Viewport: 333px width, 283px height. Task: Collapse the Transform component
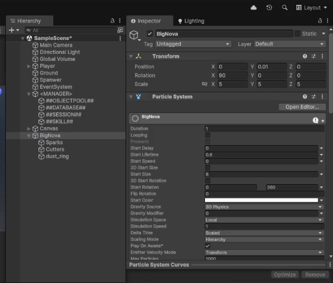point(131,56)
